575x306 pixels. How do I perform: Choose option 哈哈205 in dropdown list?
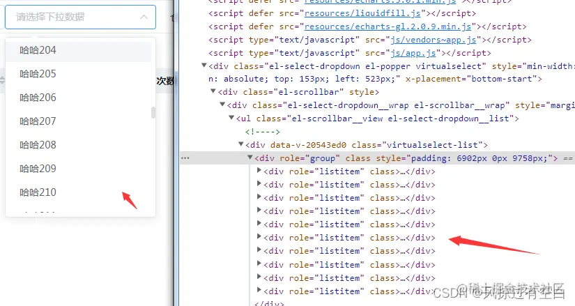79,74
